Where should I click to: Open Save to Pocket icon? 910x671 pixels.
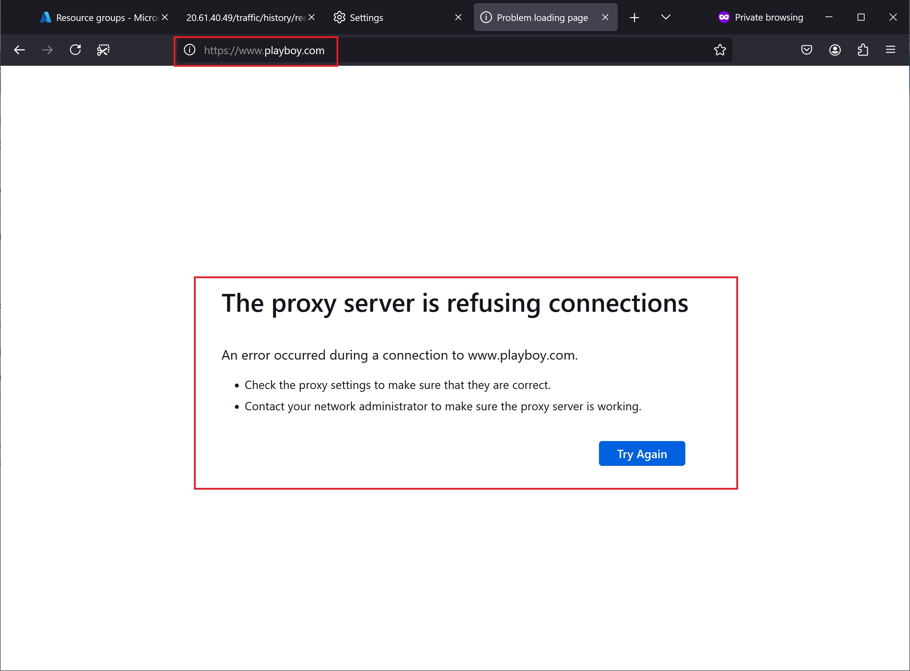(x=807, y=50)
